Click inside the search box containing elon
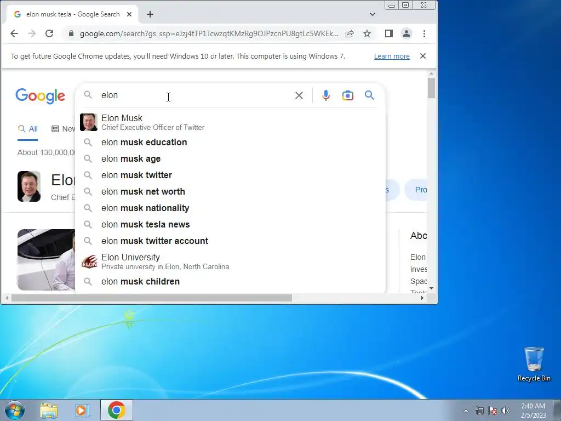Screen dimensions: 561x421 [193, 95]
